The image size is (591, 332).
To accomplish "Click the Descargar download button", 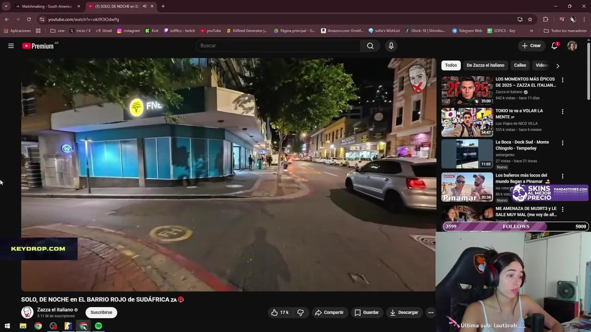I will pyautogui.click(x=404, y=312).
